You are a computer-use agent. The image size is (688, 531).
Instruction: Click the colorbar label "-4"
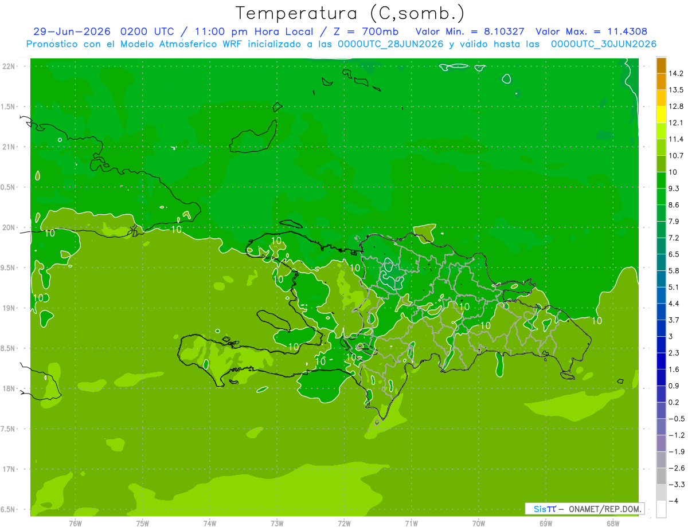pos(674,501)
